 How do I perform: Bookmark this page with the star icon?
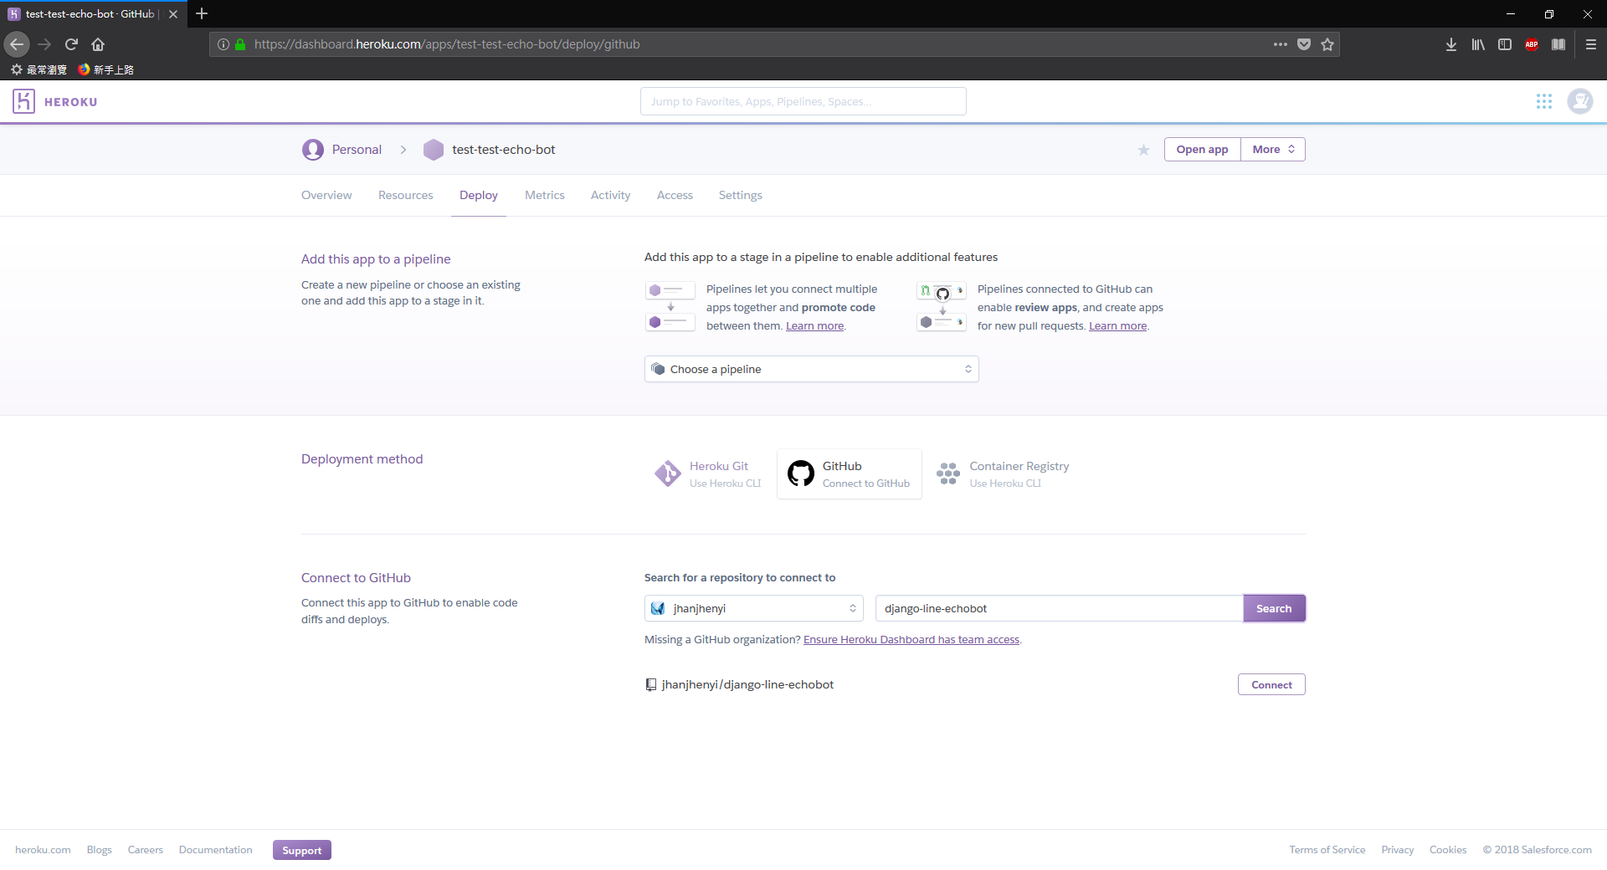1327,44
